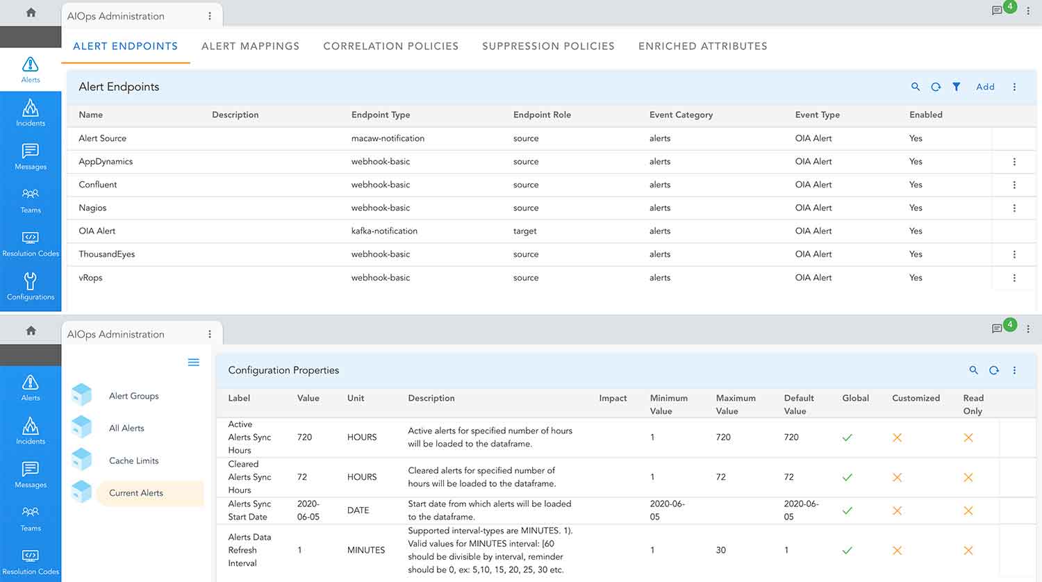Open the SUPPRESSION POLICIES tab
The width and height of the screenshot is (1042, 582).
pyautogui.click(x=548, y=46)
